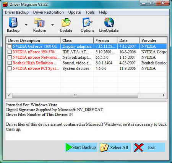Launch LiveUpdate globe icon

coord(109,23)
